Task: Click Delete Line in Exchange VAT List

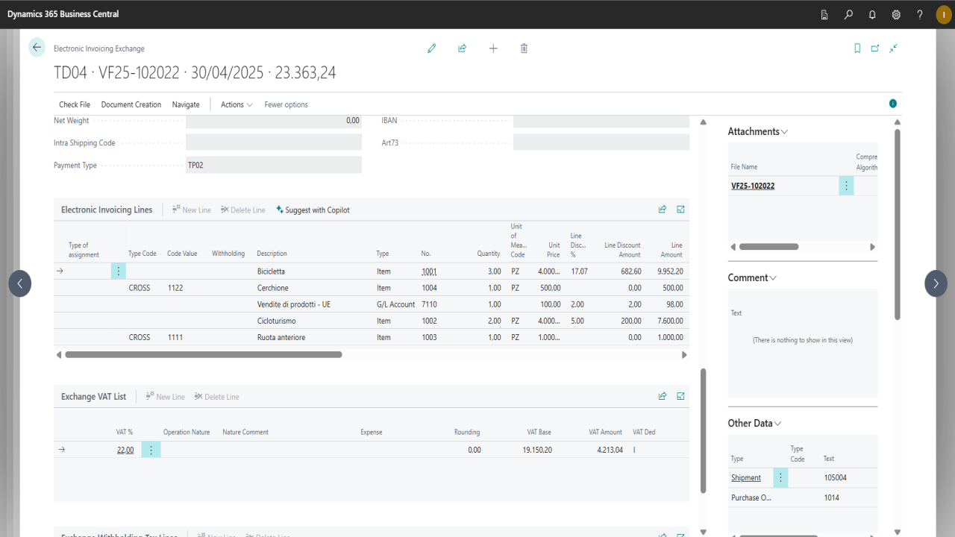Action: 216,396
